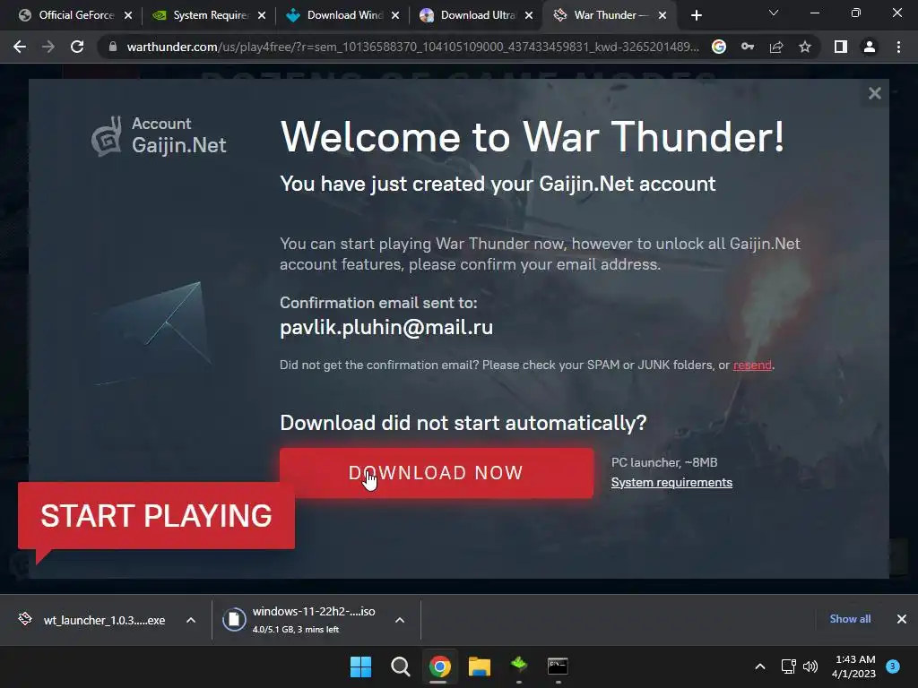Open the Chrome profile icon

[870, 47]
